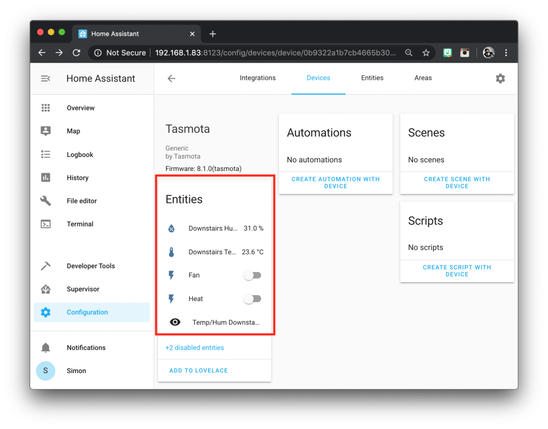
Task: Click the Logbook list icon
Action: (x=45, y=154)
